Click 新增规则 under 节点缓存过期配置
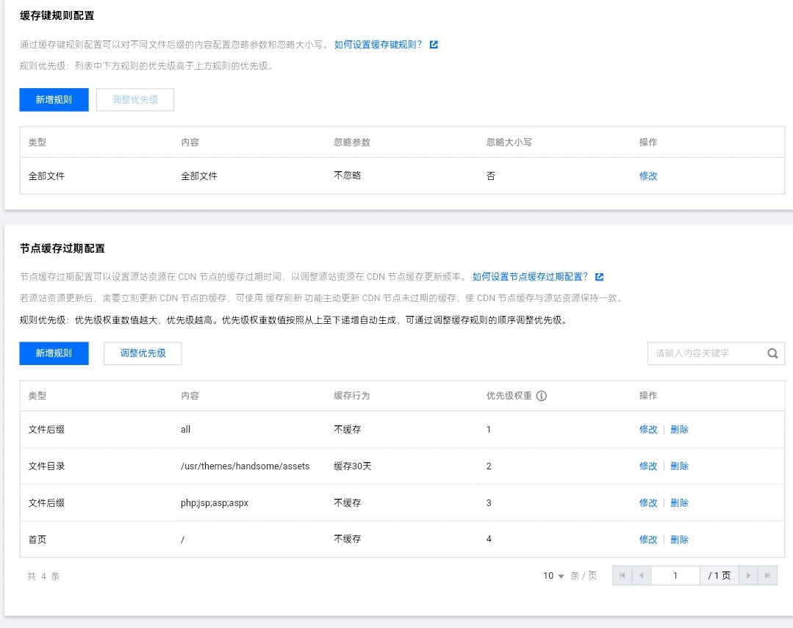793x628 pixels. (x=54, y=353)
